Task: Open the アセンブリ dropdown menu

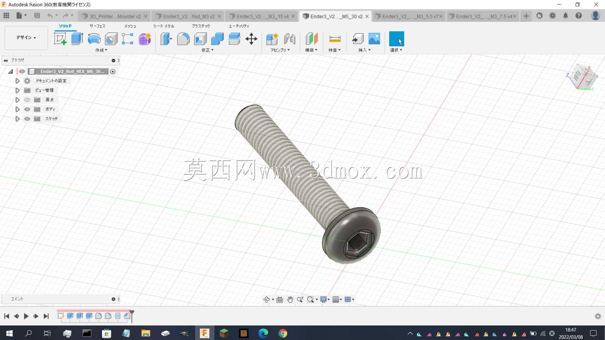Action: 280,50
